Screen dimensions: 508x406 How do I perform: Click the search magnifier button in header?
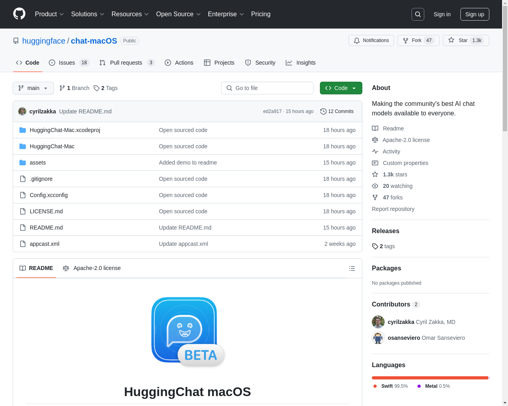[x=418, y=14]
